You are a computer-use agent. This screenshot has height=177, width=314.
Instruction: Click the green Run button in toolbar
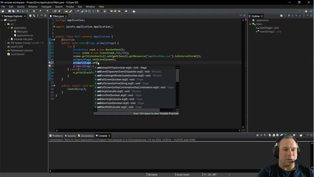(x=34, y=11)
